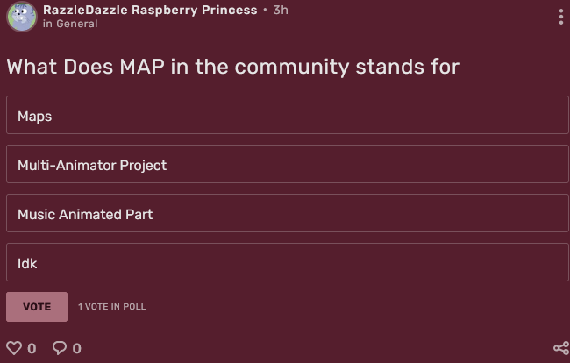Pick the "Music Animated Part" option
The image size is (570, 363).
click(x=287, y=214)
